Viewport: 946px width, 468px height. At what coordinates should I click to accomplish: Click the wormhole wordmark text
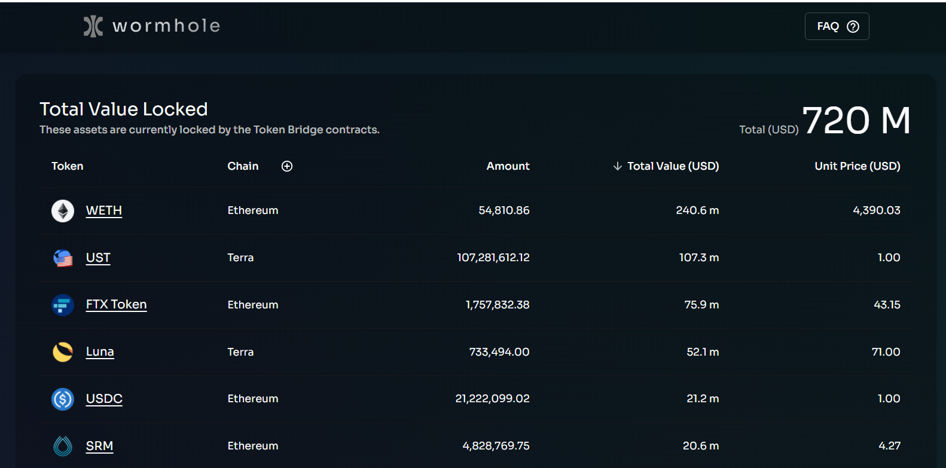click(x=166, y=26)
